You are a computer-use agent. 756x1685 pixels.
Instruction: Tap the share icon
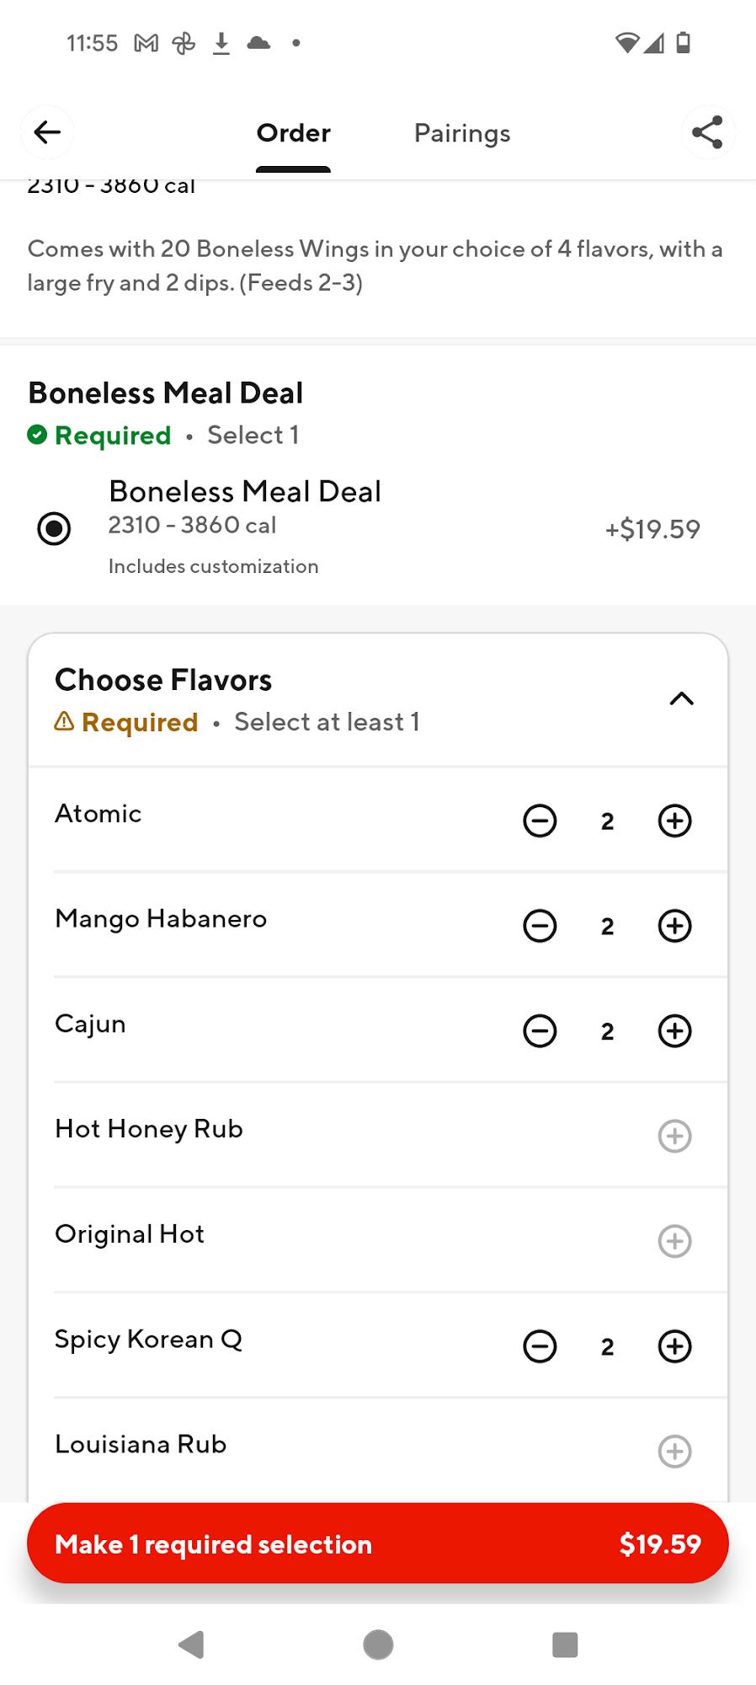707,132
